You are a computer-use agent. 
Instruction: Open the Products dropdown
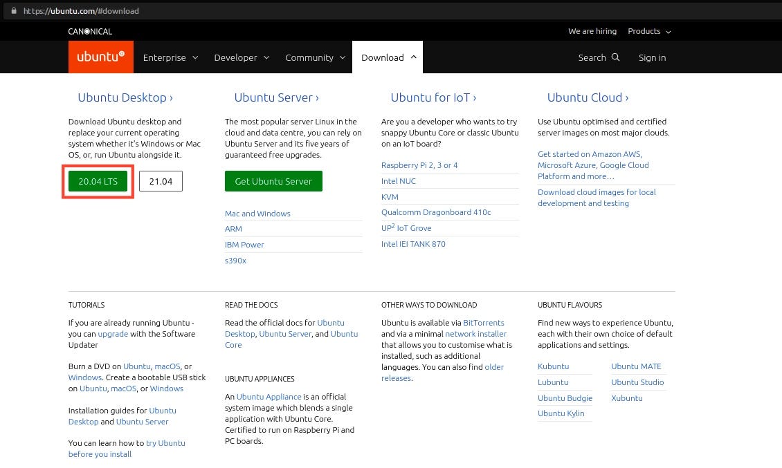[x=649, y=31]
